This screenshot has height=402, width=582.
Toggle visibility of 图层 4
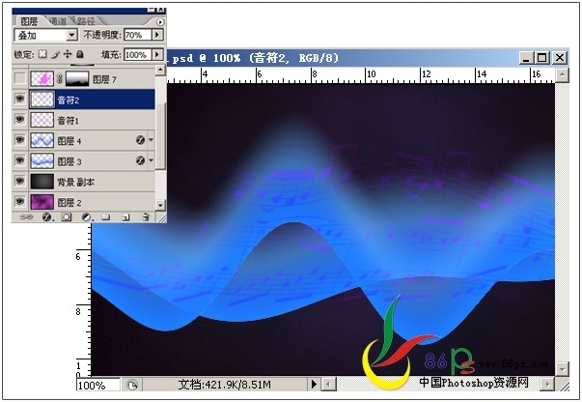coord(19,140)
